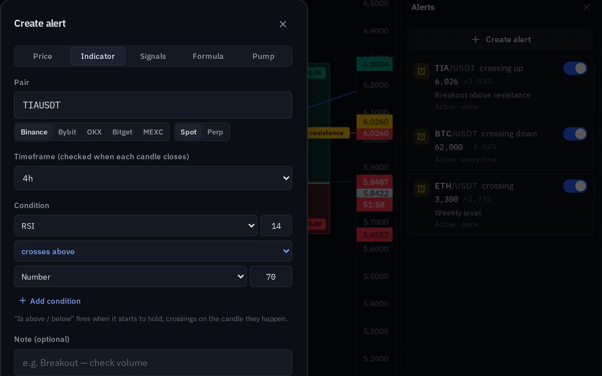Open the RSI indicator dropdown
This screenshot has width=602, height=376.
click(x=135, y=226)
